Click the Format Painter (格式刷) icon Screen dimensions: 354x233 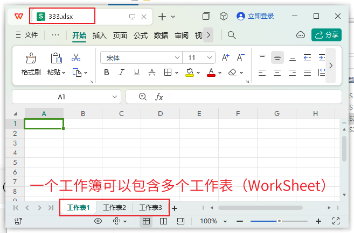31,58
